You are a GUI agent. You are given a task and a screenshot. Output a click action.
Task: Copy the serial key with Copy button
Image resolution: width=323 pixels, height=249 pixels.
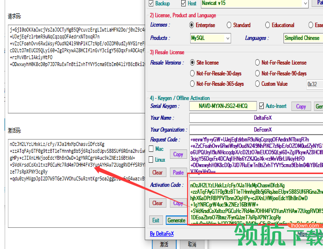[301, 107]
